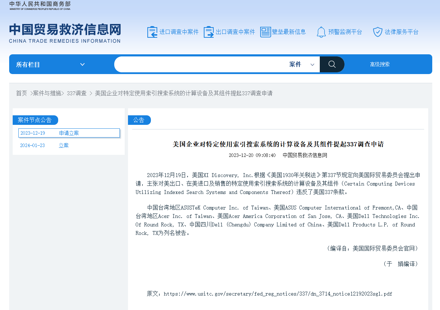Click the bell icon for warning platform

(x=321, y=32)
